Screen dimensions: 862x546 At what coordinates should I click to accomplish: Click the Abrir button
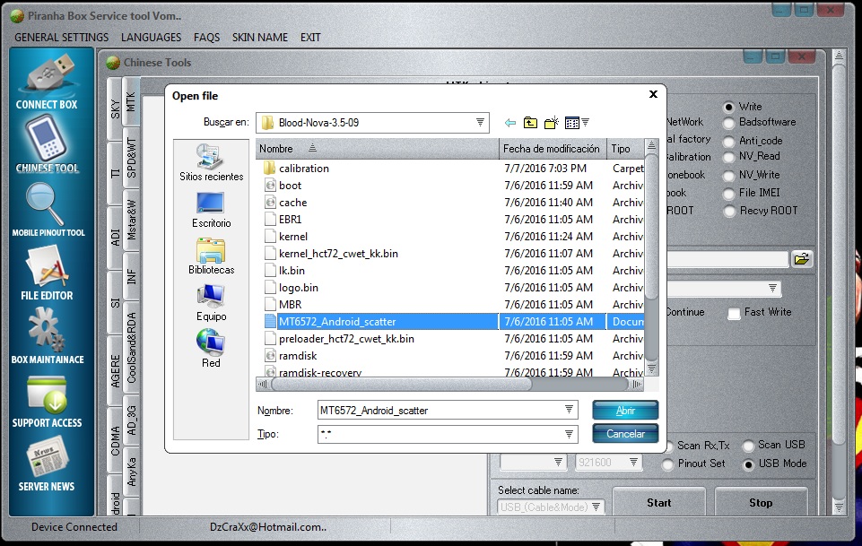[x=625, y=410]
